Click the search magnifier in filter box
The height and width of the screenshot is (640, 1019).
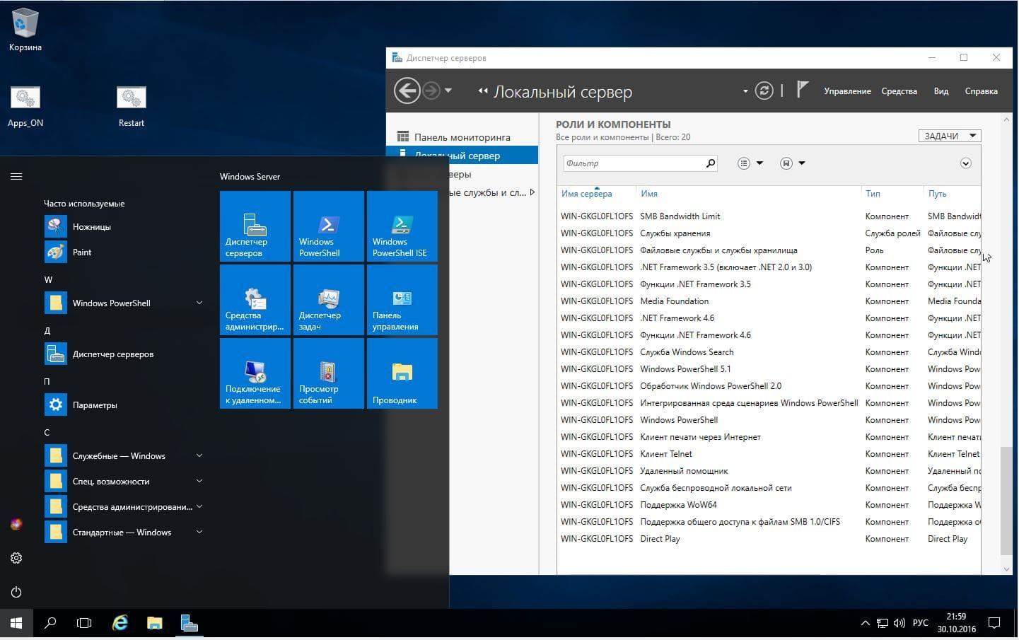(x=710, y=163)
